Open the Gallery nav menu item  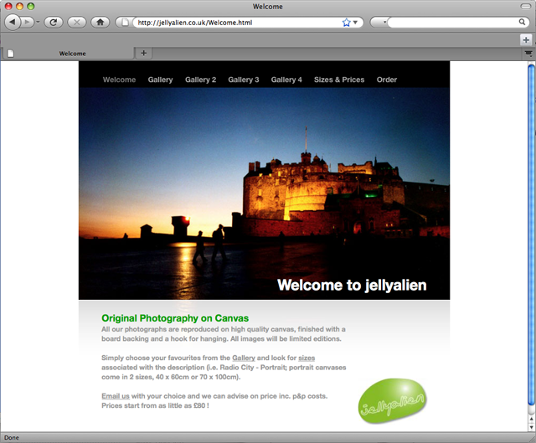click(160, 80)
